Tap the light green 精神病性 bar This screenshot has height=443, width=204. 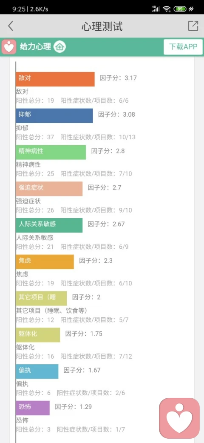pyautogui.click(x=51, y=152)
